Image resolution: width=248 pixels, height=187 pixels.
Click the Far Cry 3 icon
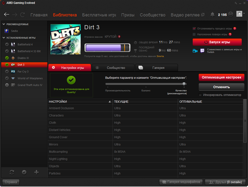tap(13, 71)
